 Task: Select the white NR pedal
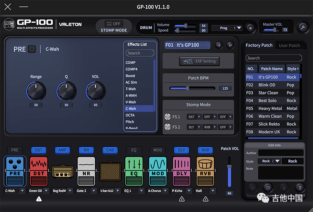pyautogui.click(x=86, y=171)
